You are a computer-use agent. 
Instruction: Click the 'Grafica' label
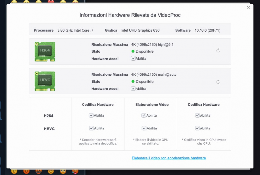pyautogui.click(x=111, y=30)
